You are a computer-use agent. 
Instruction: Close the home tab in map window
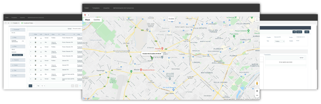[x=88, y=15]
